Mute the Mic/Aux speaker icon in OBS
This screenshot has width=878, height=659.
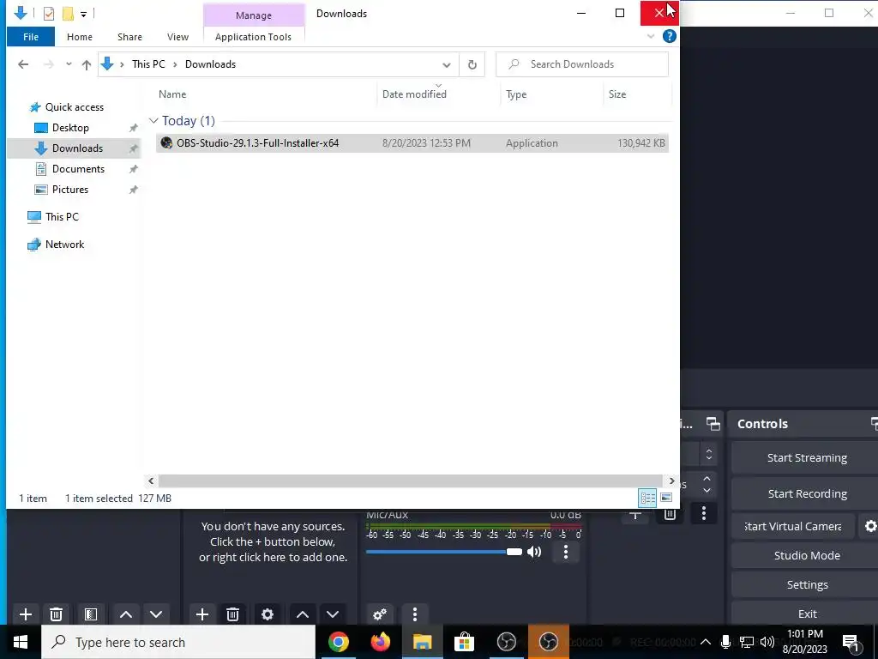[x=535, y=552]
